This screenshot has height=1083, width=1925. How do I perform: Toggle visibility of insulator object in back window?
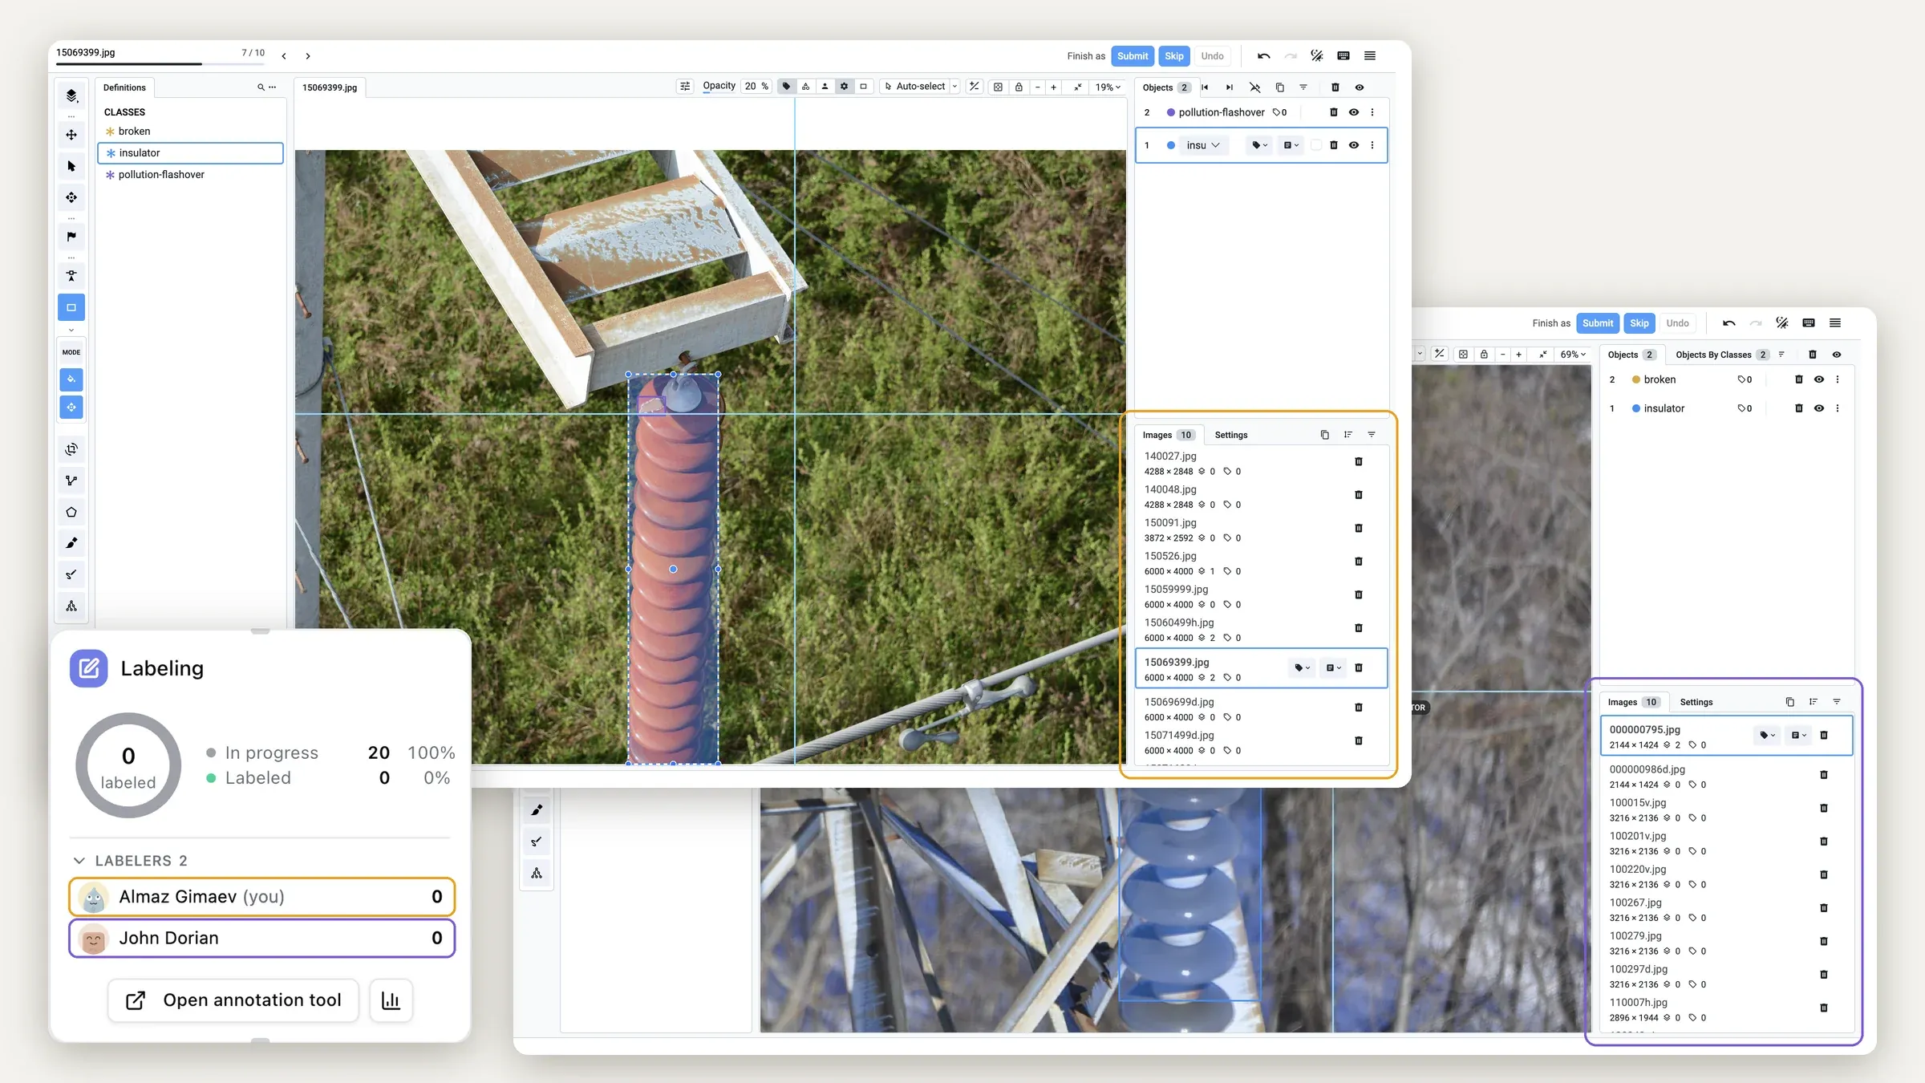point(1819,408)
